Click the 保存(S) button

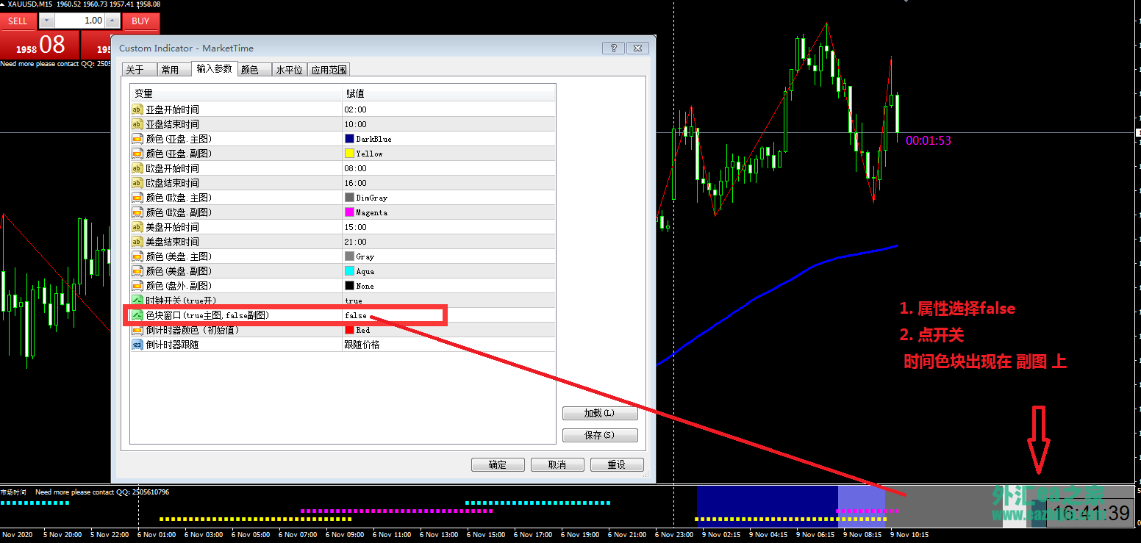coord(599,435)
